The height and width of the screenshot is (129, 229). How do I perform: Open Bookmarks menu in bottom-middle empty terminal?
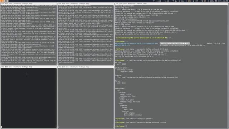74,67
